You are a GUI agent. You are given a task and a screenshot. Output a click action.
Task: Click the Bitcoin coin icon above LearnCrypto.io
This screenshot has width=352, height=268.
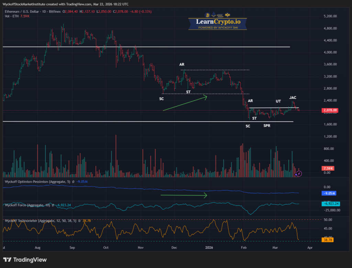point(207,15)
